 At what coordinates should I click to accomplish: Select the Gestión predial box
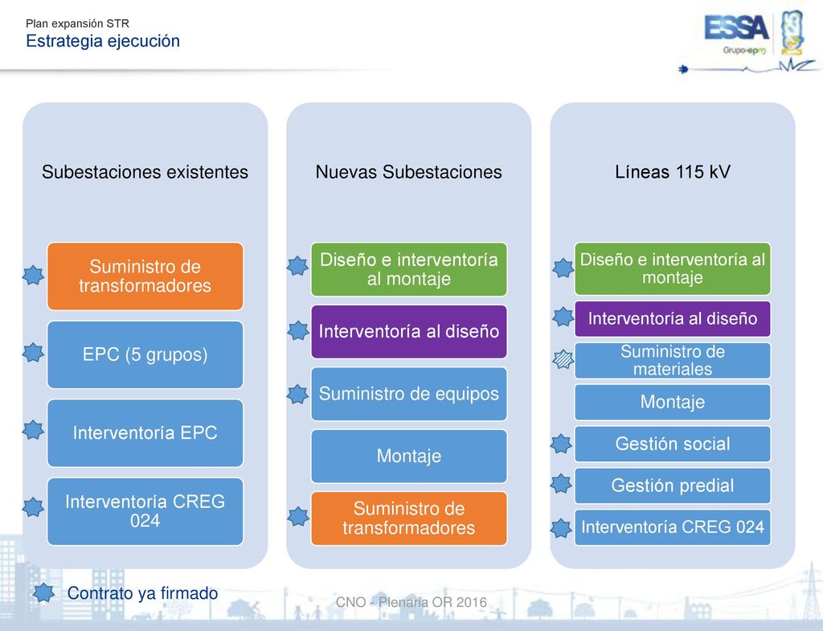click(673, 486)
